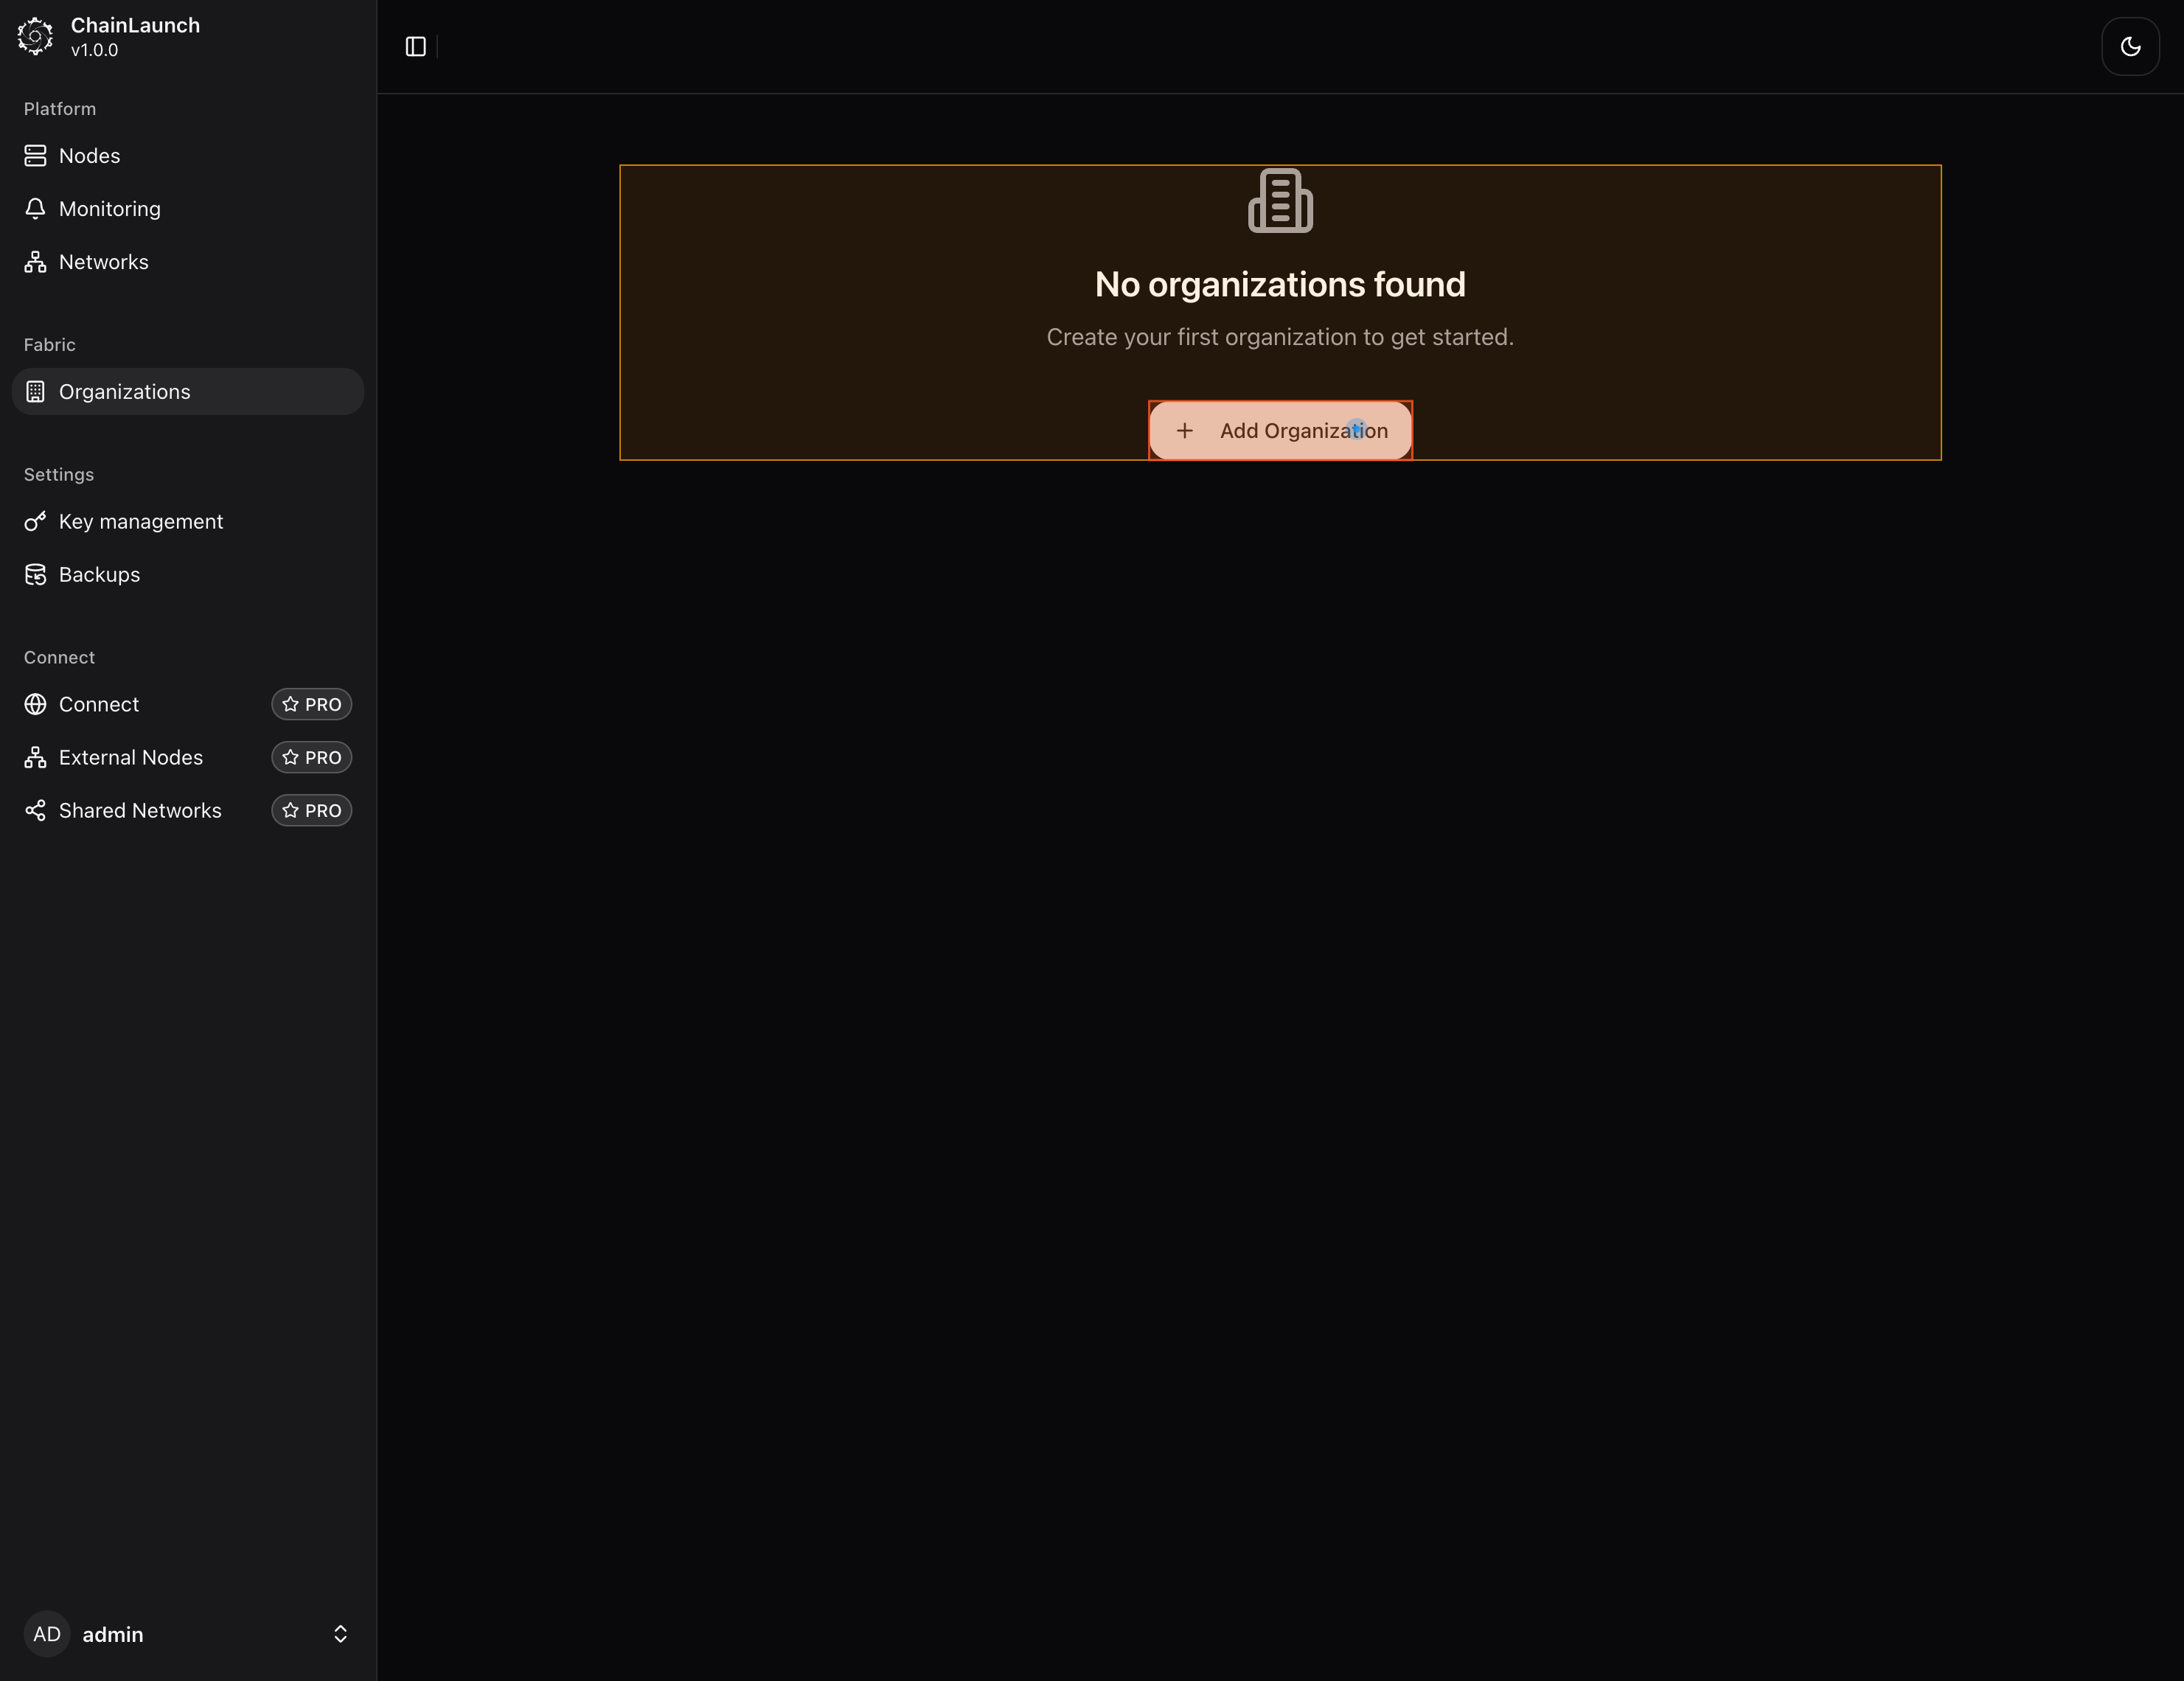Toggle the External Nodes PRO feature

click(x=311, y=757)
